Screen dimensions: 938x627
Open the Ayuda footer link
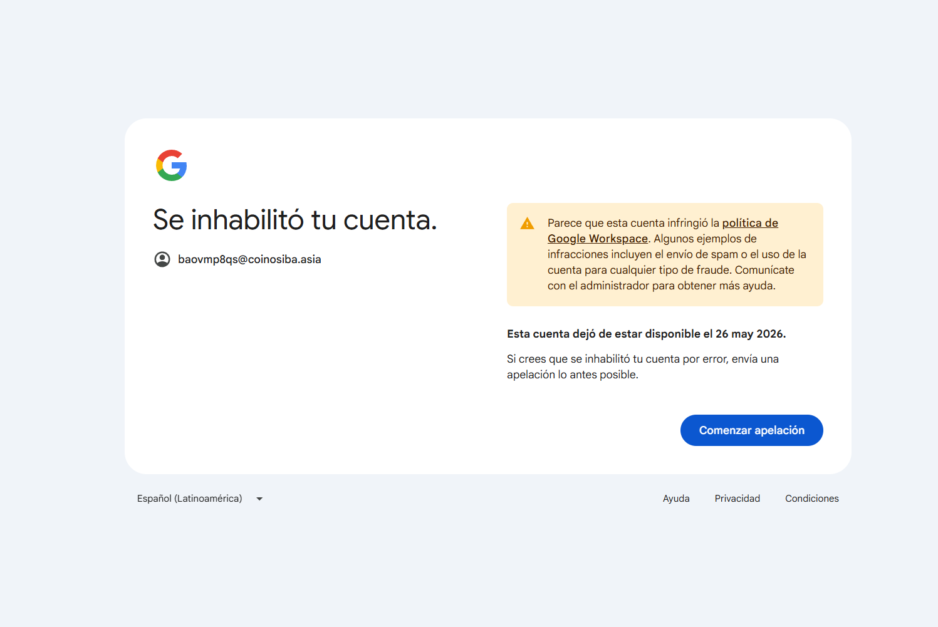coord(676,499)
